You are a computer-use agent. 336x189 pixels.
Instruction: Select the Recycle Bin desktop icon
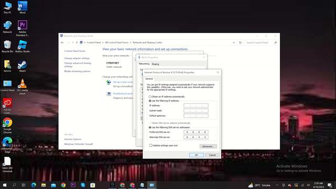tap(7, 47)
